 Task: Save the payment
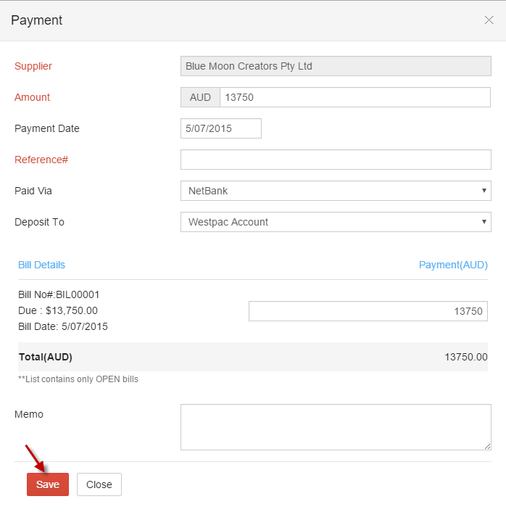[48, 484]
